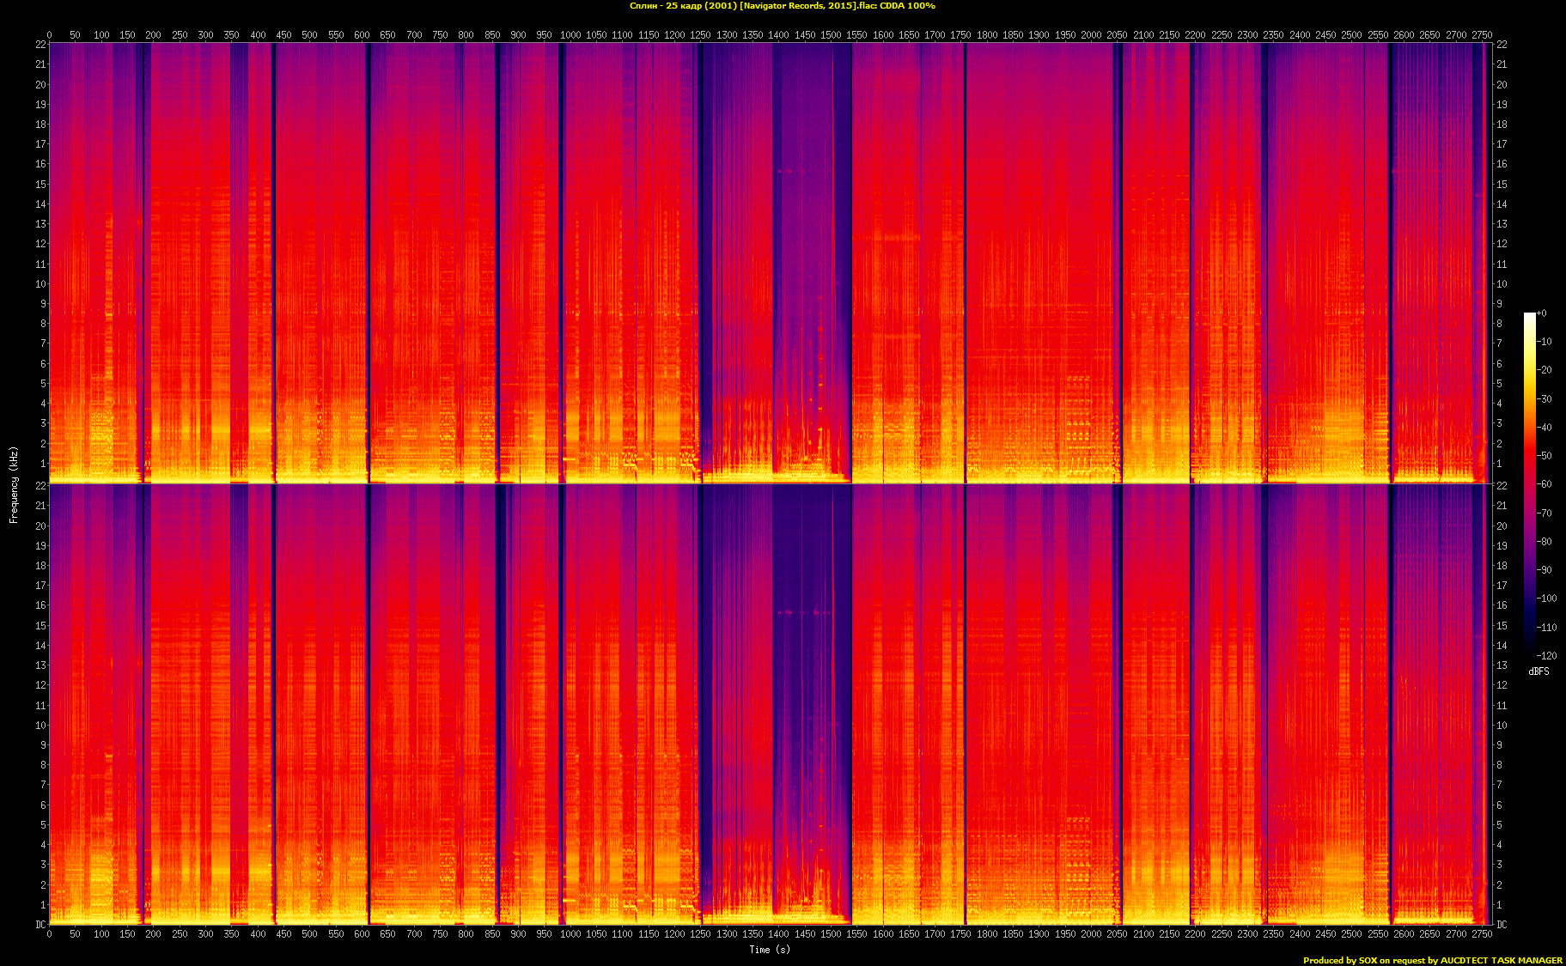Screen dimensions: 1566x966
Task: Click the 1450 mark on top time axis
Action: [805, 35]
